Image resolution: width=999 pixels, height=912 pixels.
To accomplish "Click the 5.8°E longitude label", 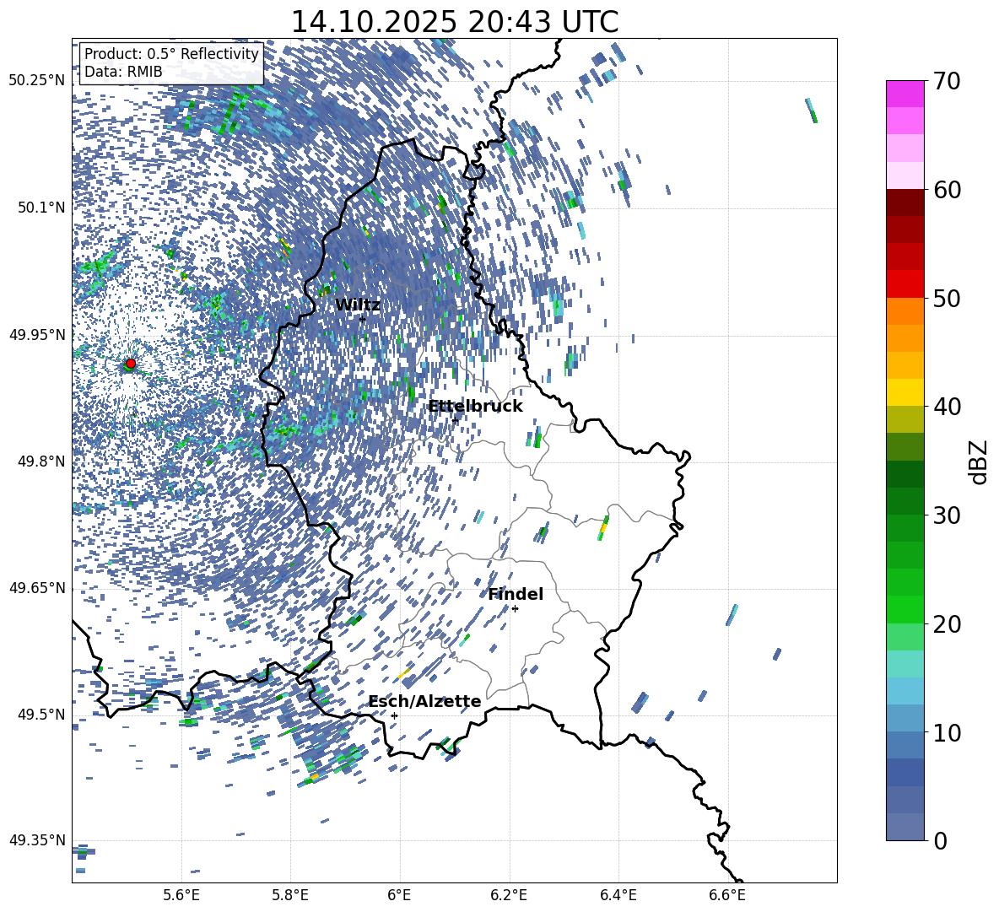I will coord(290,895).
